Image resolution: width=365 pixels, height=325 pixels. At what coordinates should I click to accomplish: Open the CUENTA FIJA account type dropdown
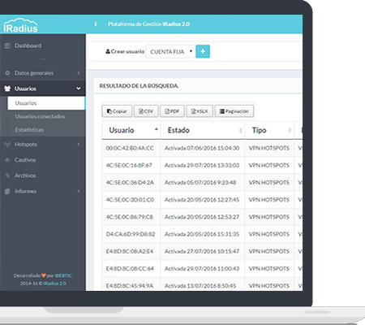(x=170, y=51)
